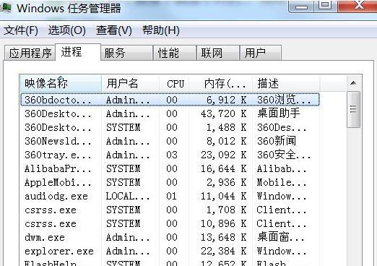Click the 2,936 K memory value
The image size is (377, 266).
(227, 182)
